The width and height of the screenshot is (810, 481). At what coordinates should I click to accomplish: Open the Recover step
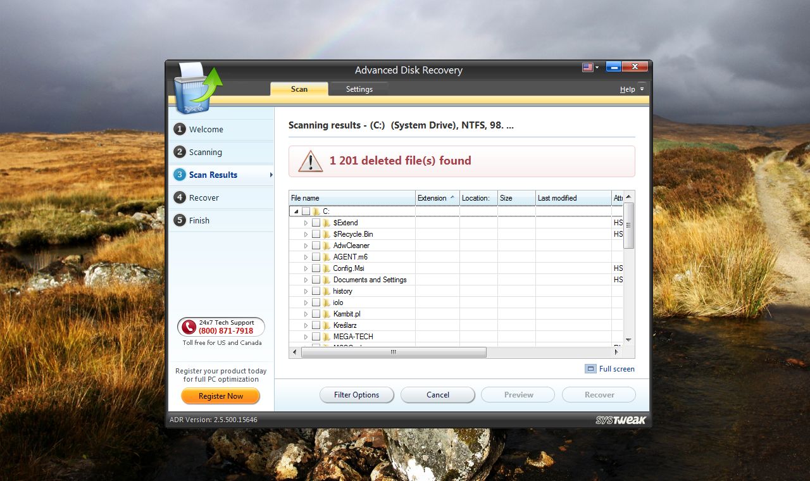tap(221, 197)
